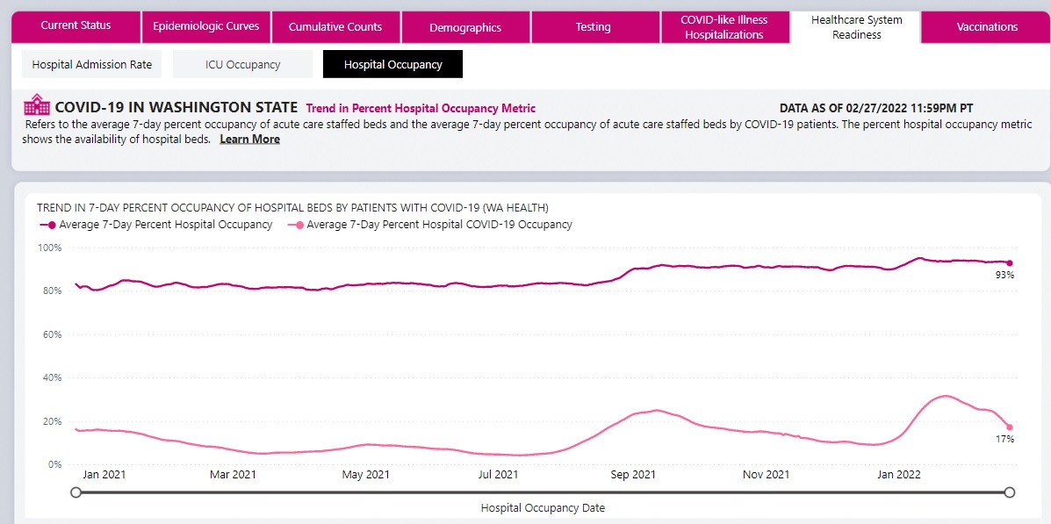Select Healthcare System Readiness tab
The width and height of the screenshot is (1051, 524).
(856, 27)
